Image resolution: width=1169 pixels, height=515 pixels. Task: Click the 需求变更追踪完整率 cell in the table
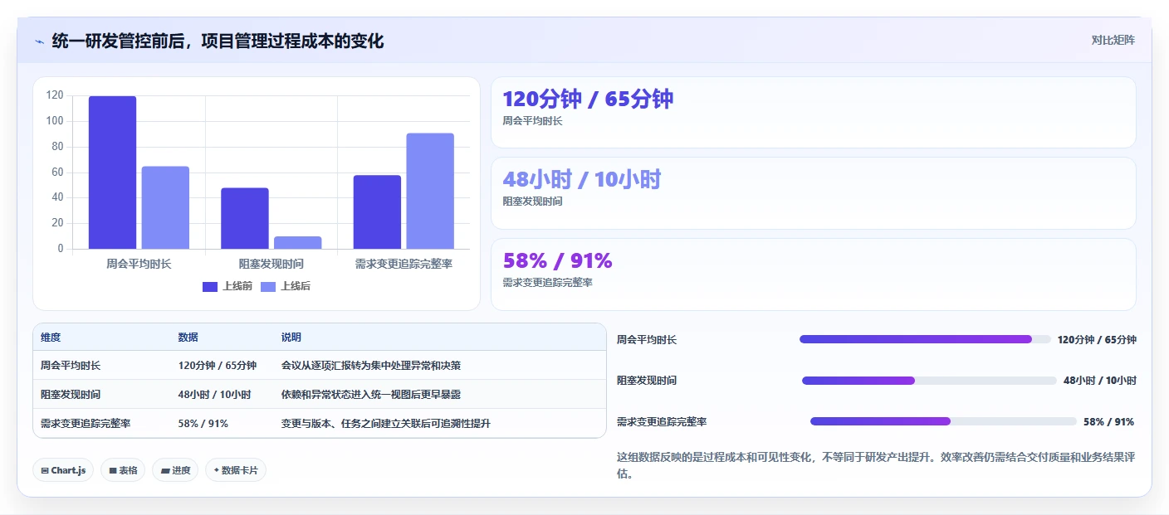(86, 423)
